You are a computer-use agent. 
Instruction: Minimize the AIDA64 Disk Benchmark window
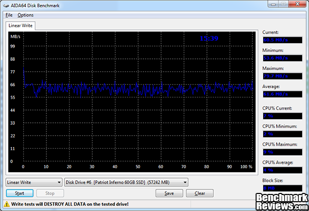coord(273,4)
